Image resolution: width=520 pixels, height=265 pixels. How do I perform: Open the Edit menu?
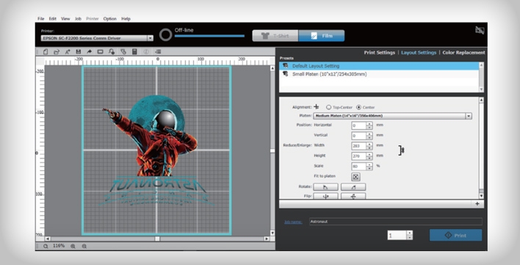[53, 19]
